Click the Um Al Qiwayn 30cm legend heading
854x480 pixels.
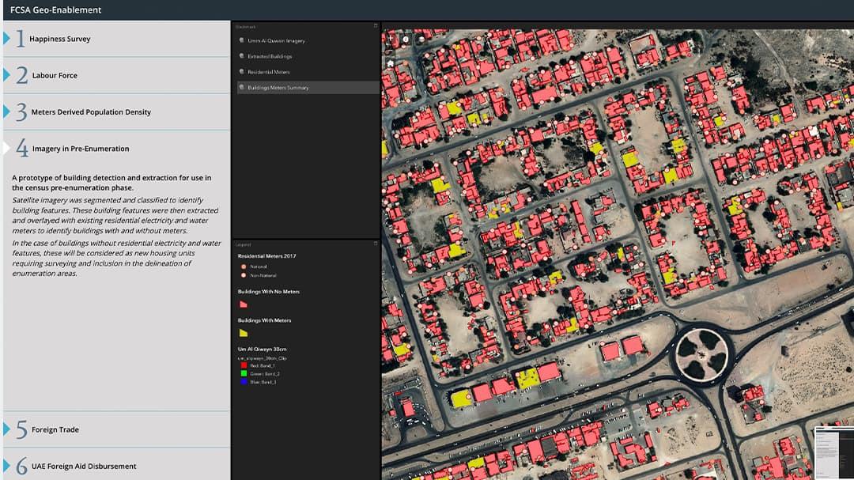click(x=262, y=350)
